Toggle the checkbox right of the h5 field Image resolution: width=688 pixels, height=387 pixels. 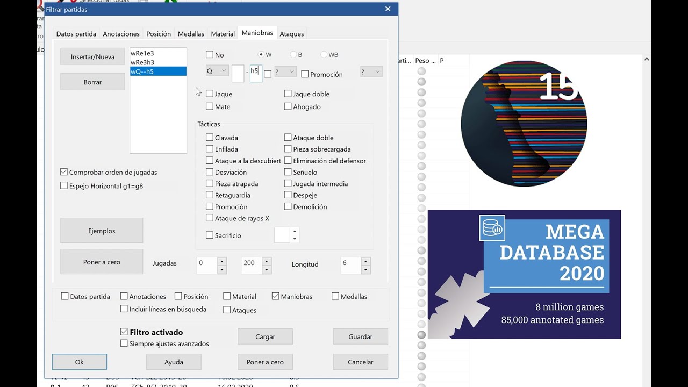(268, 74)
